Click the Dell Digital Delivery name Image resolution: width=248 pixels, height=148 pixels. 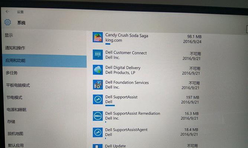123,68
